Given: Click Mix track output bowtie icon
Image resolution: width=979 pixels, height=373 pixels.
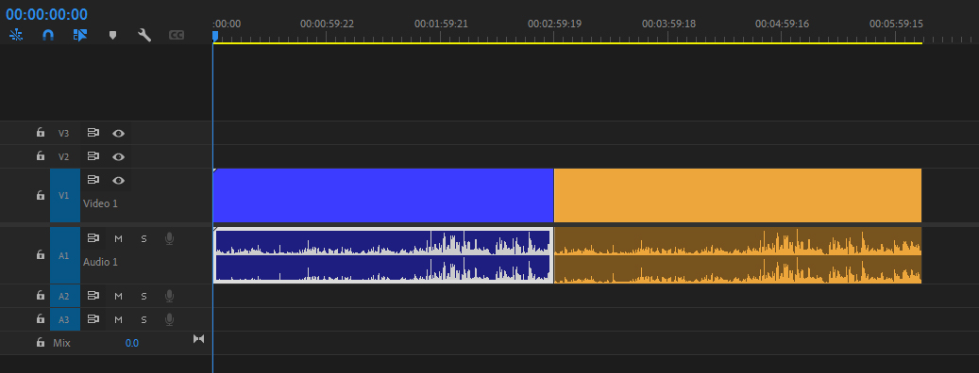Looking at the screenshot, I should [x=198, y=339].
